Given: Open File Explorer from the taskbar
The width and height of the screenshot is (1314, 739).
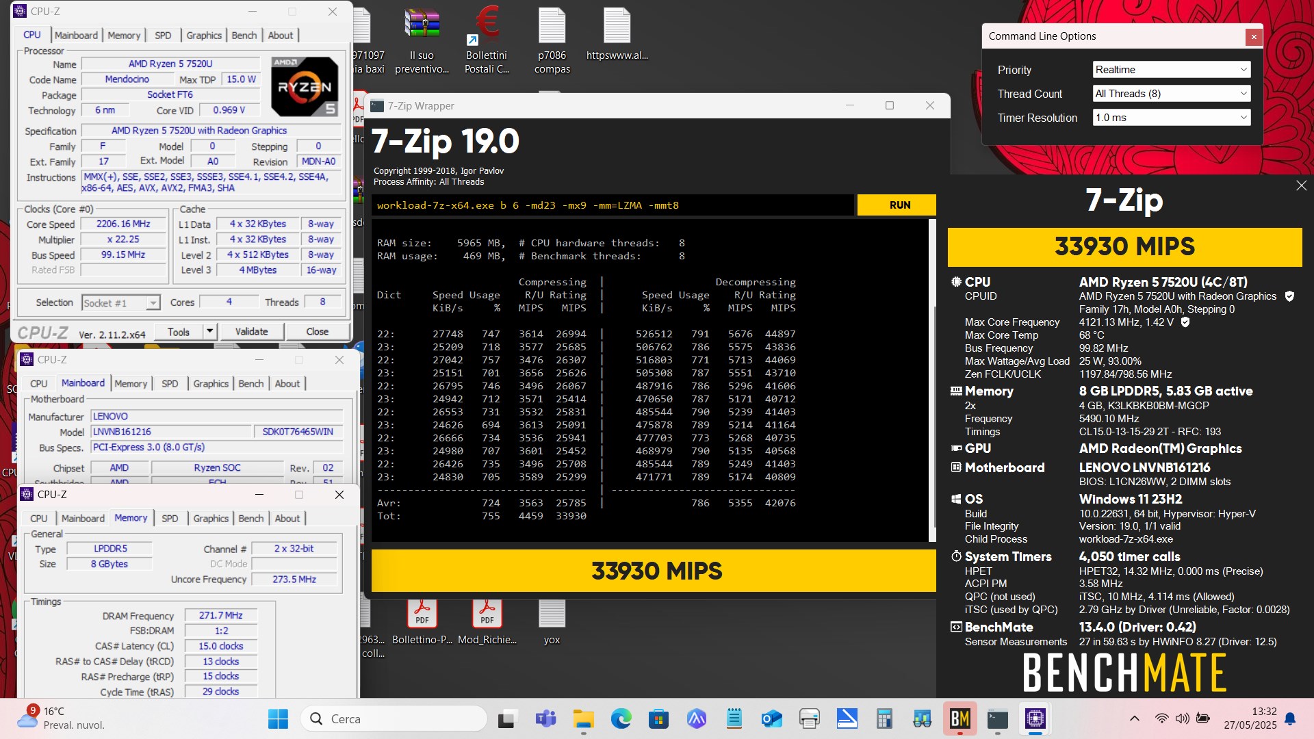Looking at the screenshot, I should click(583, 718).
